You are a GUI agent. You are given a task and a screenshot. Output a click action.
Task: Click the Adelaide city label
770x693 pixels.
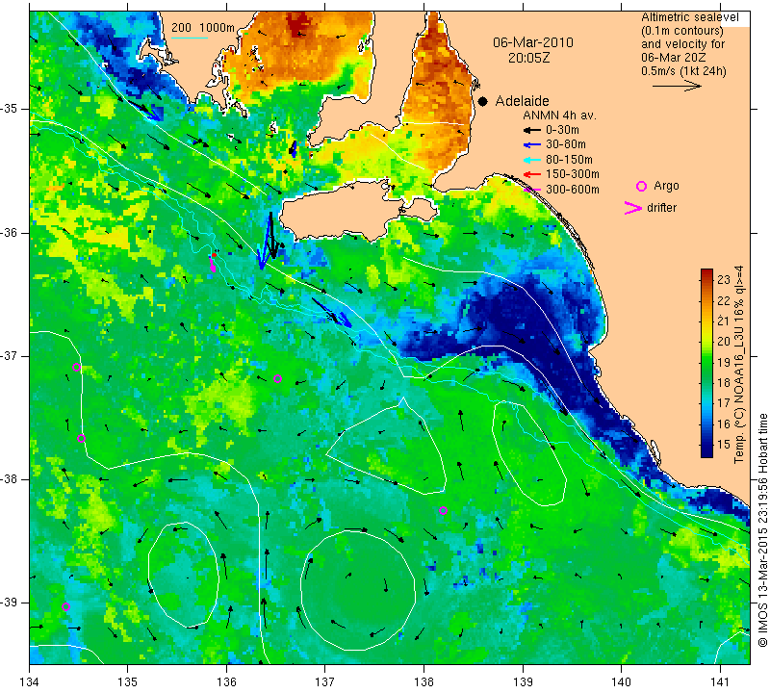coord(522,101)
